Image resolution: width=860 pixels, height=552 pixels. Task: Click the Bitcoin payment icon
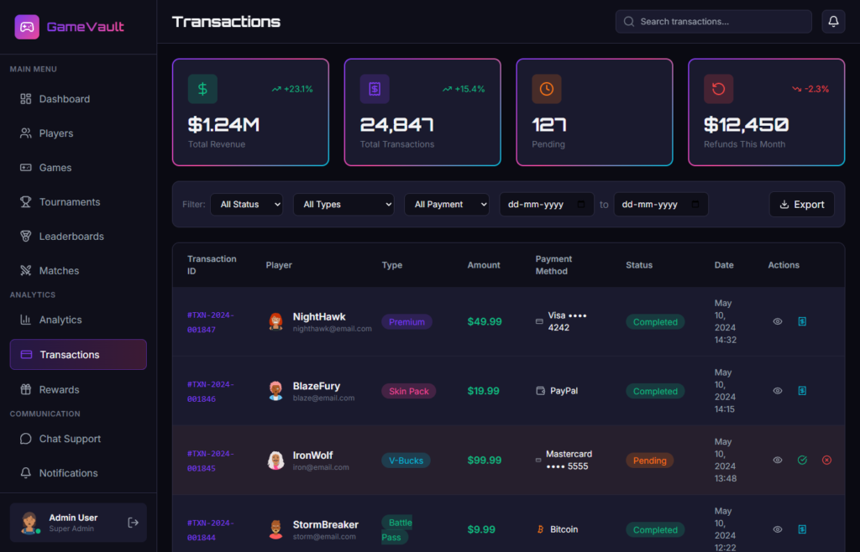540,529
